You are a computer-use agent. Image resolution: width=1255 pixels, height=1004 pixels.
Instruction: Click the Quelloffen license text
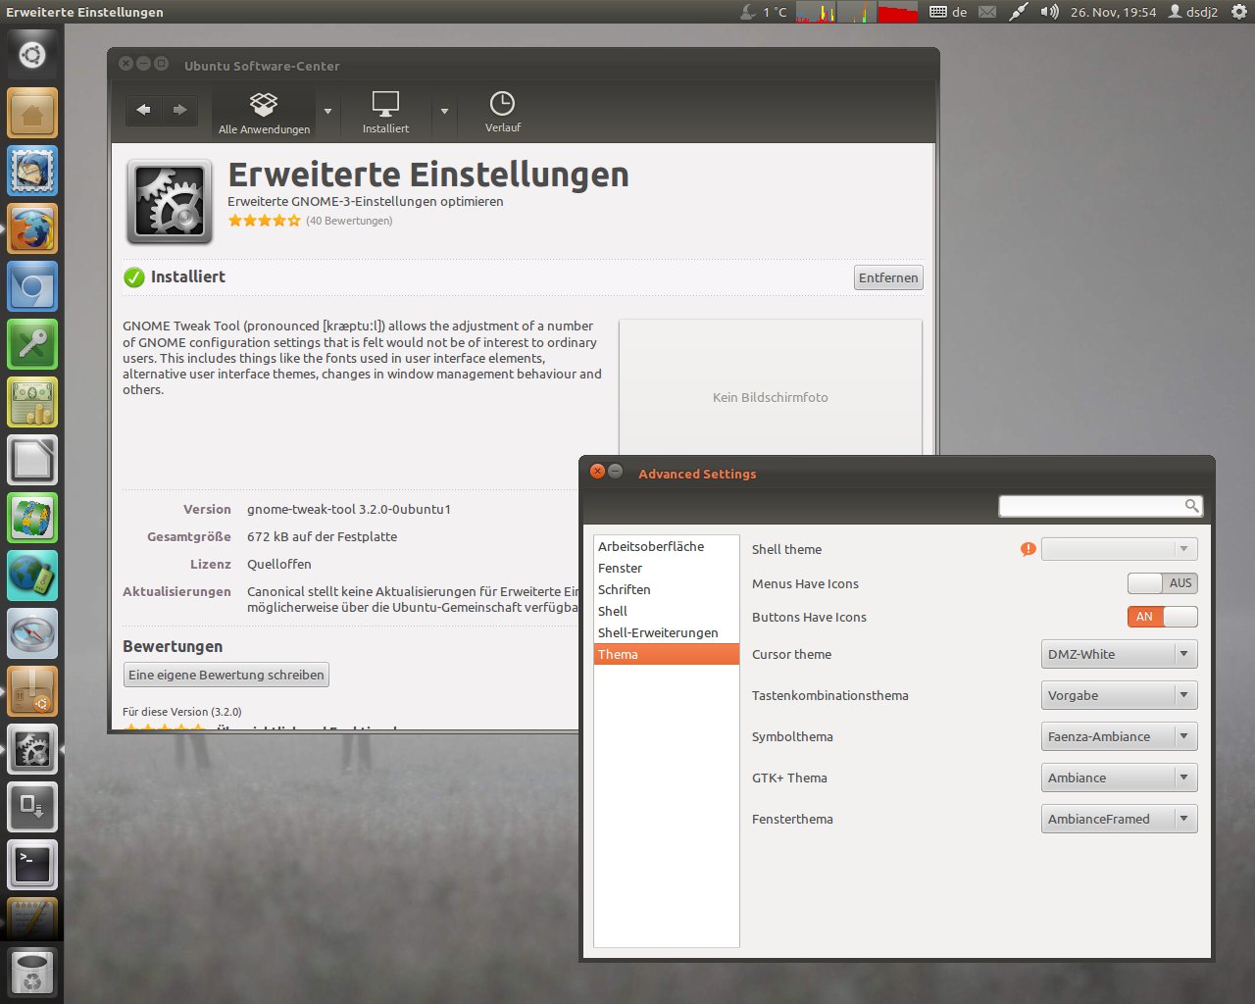[x=279, y=564]
